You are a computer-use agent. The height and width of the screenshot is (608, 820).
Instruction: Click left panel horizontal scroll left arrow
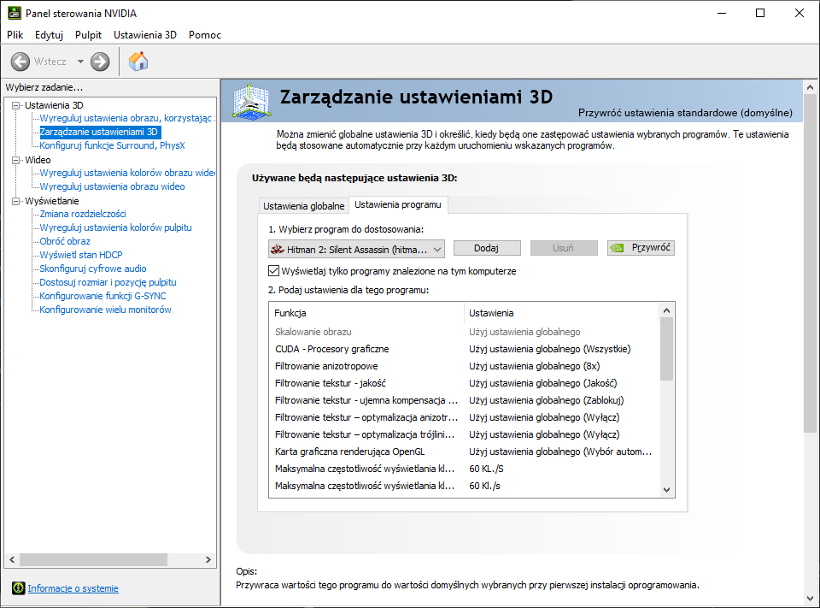pos(12,559)
